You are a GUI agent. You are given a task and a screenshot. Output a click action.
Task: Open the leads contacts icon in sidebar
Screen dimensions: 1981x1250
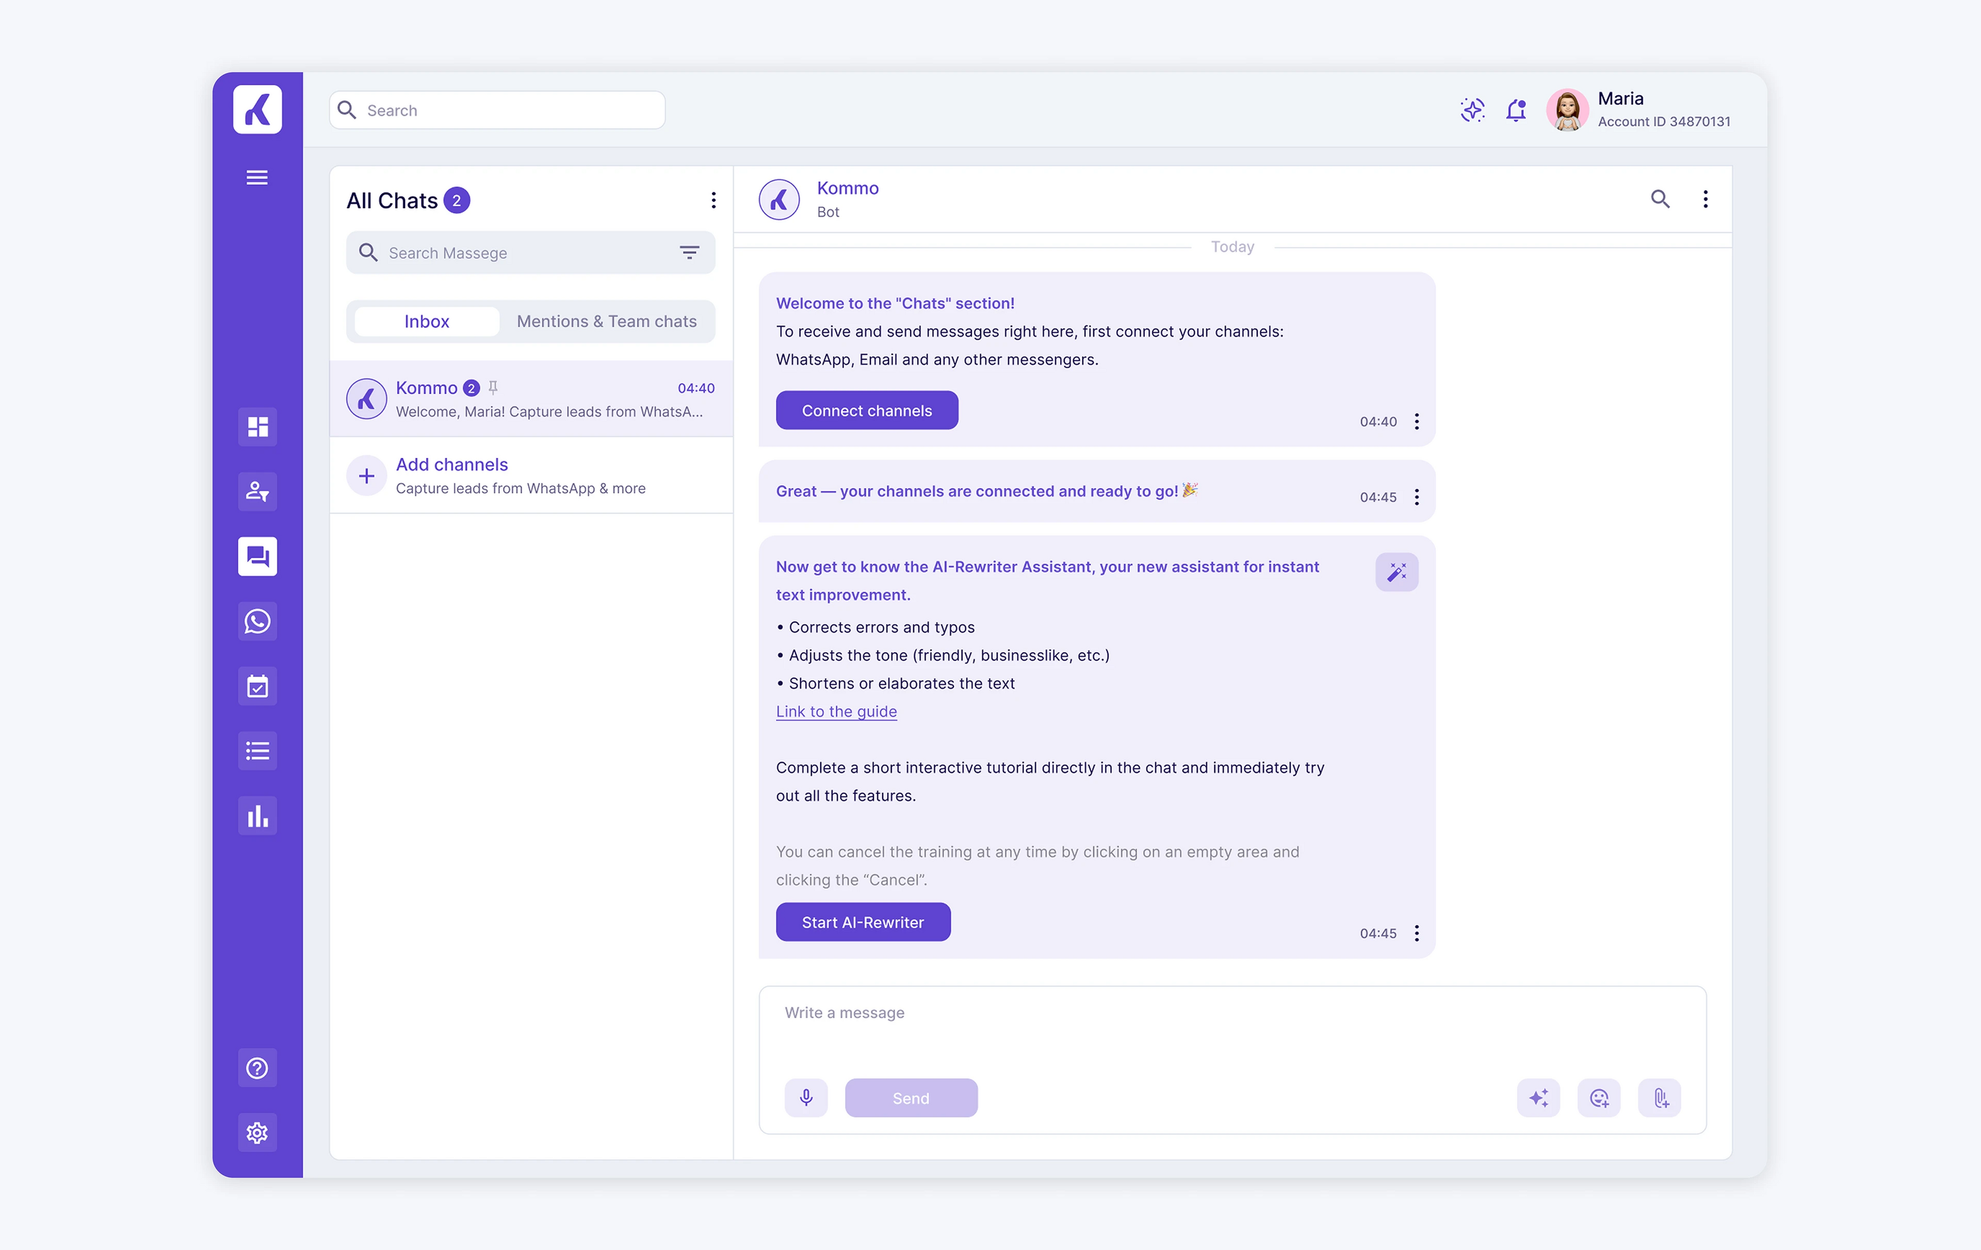pos(258,492)
